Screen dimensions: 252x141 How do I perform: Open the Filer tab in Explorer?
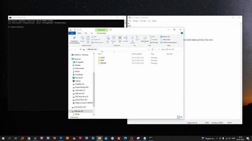[72, 33]
